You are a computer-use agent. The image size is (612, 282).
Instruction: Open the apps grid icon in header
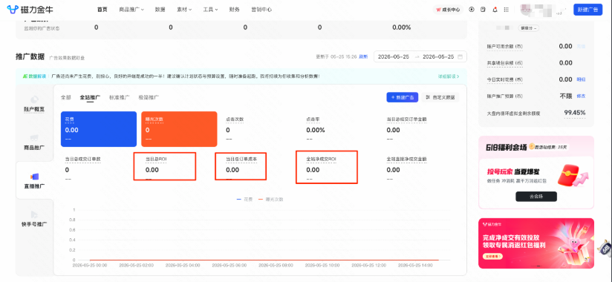point(507,10)
